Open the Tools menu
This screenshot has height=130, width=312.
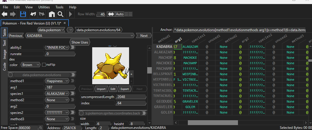pos(60,7)
